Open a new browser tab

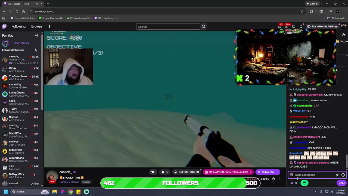48,4
